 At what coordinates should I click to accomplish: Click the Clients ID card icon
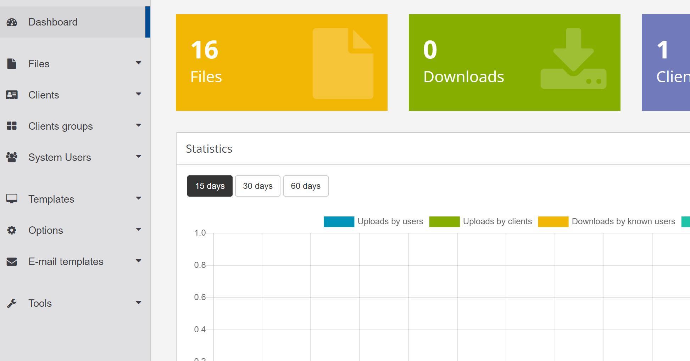(x=12, y=95)
